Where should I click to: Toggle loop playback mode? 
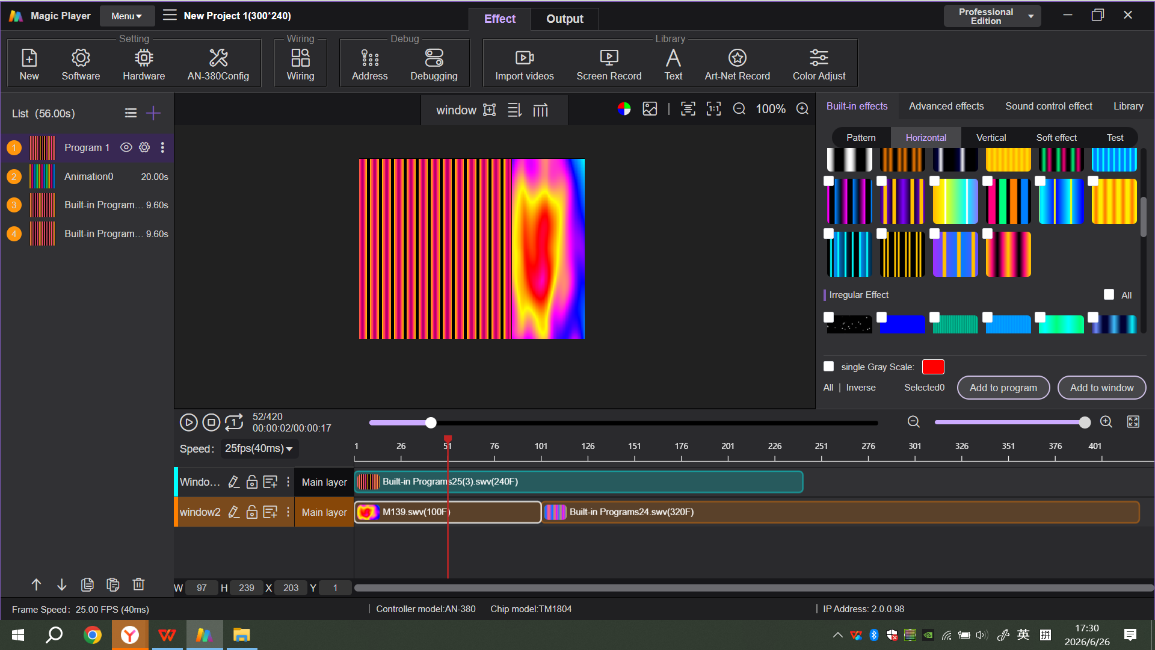234,422
